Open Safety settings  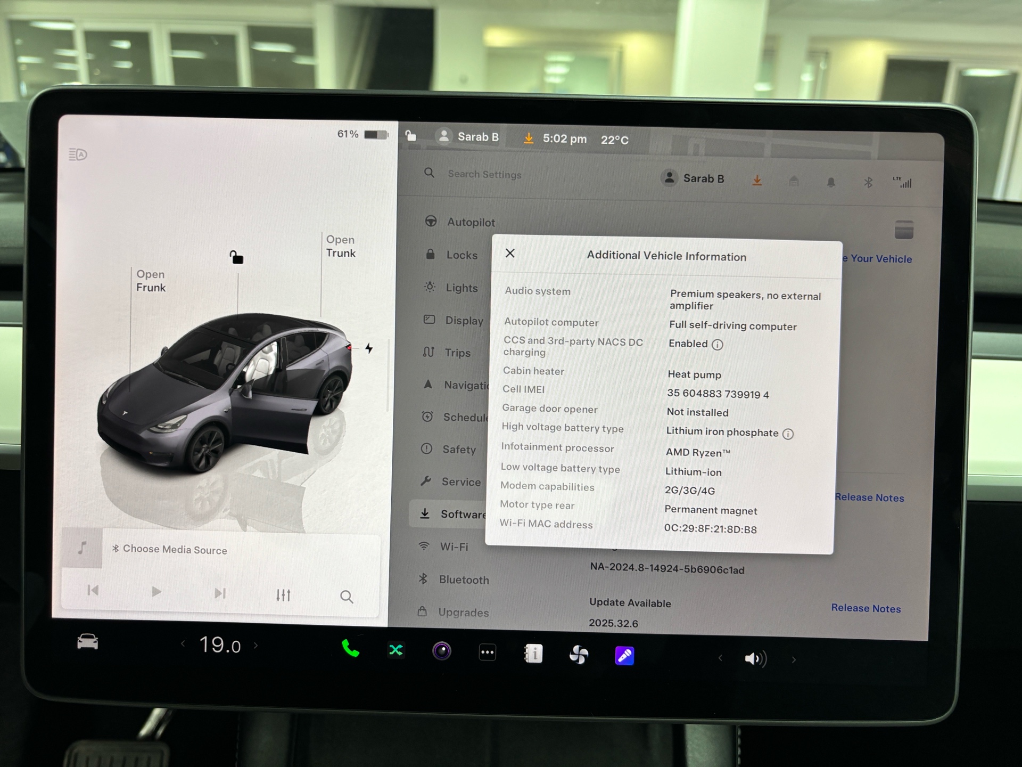click(x=448, y=449)
